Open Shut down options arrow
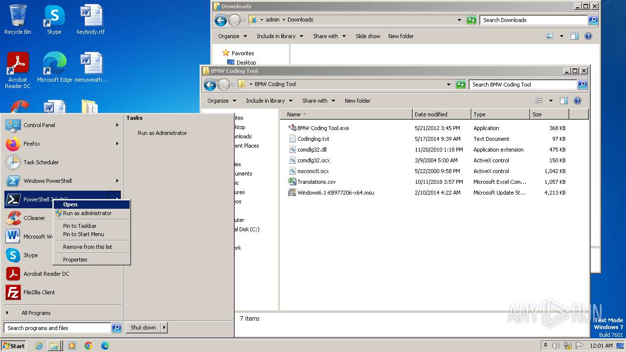This screenshot has width=626, height=352. [164, 328]
